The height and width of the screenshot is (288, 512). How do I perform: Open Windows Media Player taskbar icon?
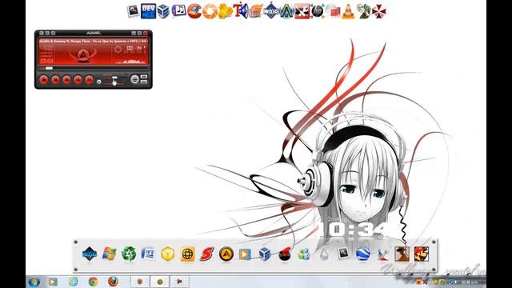pos(53,282)
